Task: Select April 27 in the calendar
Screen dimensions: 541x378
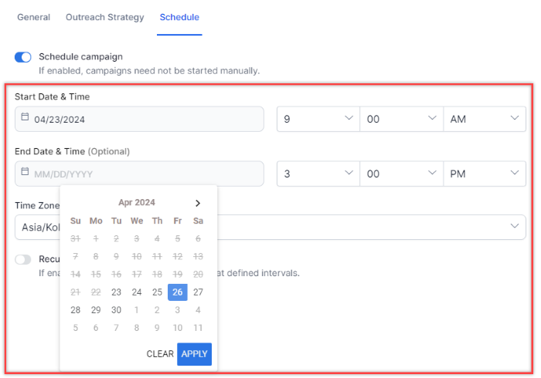Action: coord(198,292)
